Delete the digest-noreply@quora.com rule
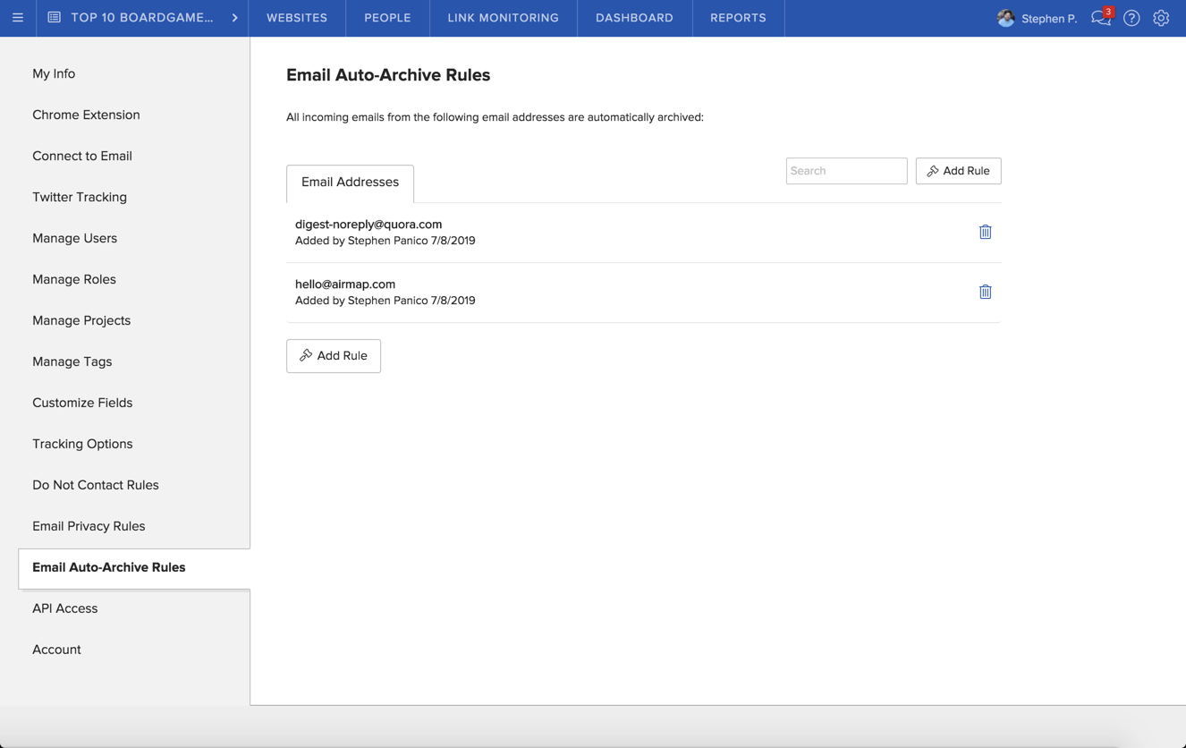The image size is (1186, 748). [985, 232]
